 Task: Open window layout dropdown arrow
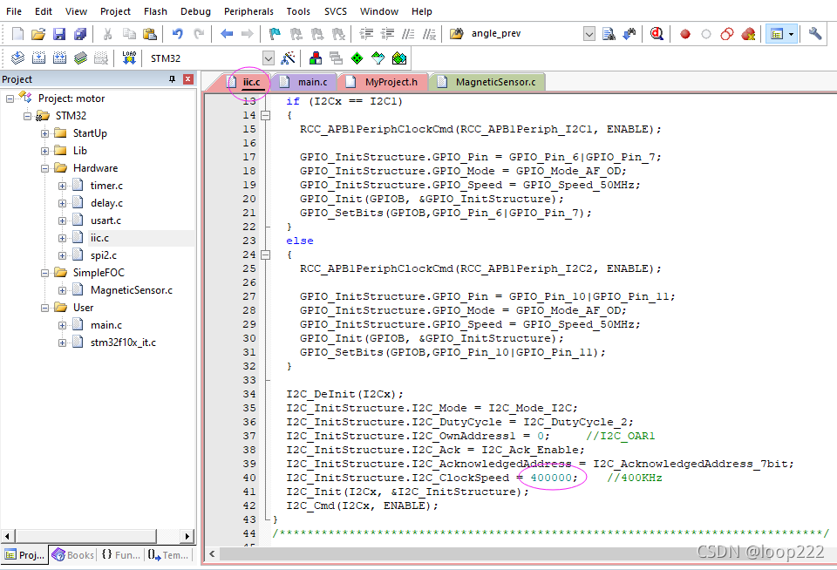coord(792,34)
